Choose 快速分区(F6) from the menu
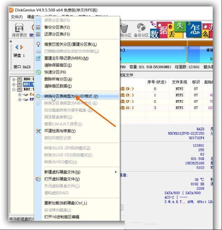The width and height of the screenshot is (222, 230). tap(77, 72)
